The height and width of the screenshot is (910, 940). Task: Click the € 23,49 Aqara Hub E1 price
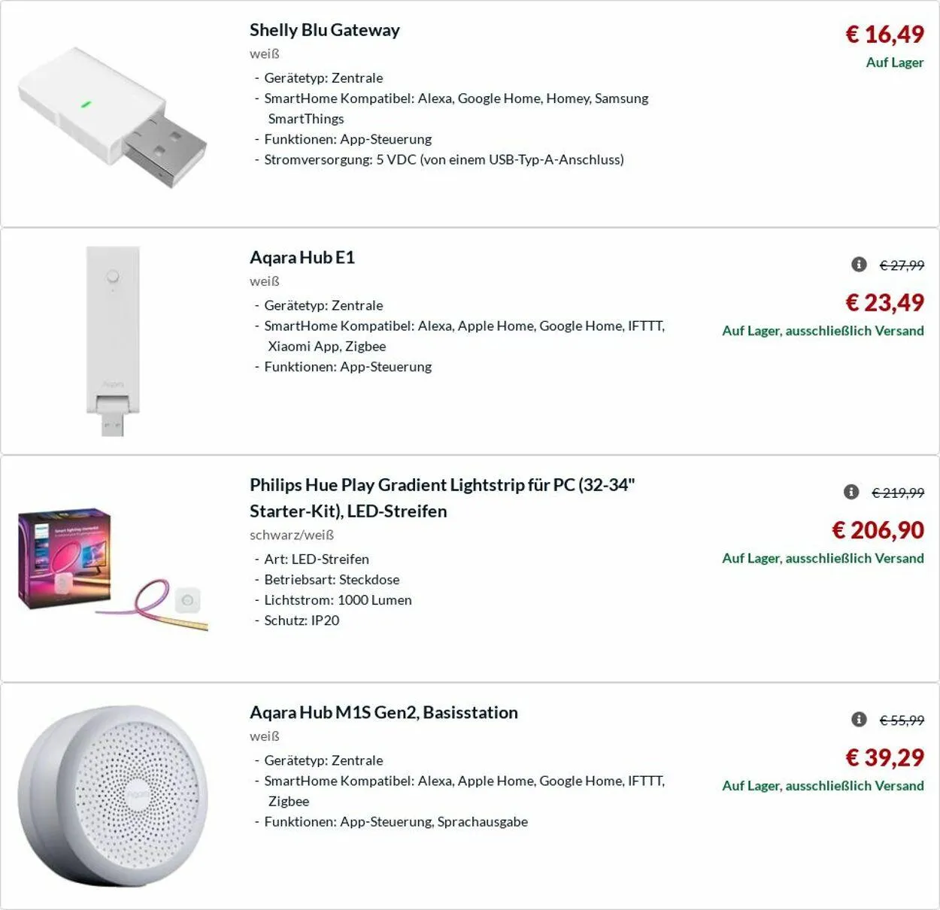[x=884, y=302]
